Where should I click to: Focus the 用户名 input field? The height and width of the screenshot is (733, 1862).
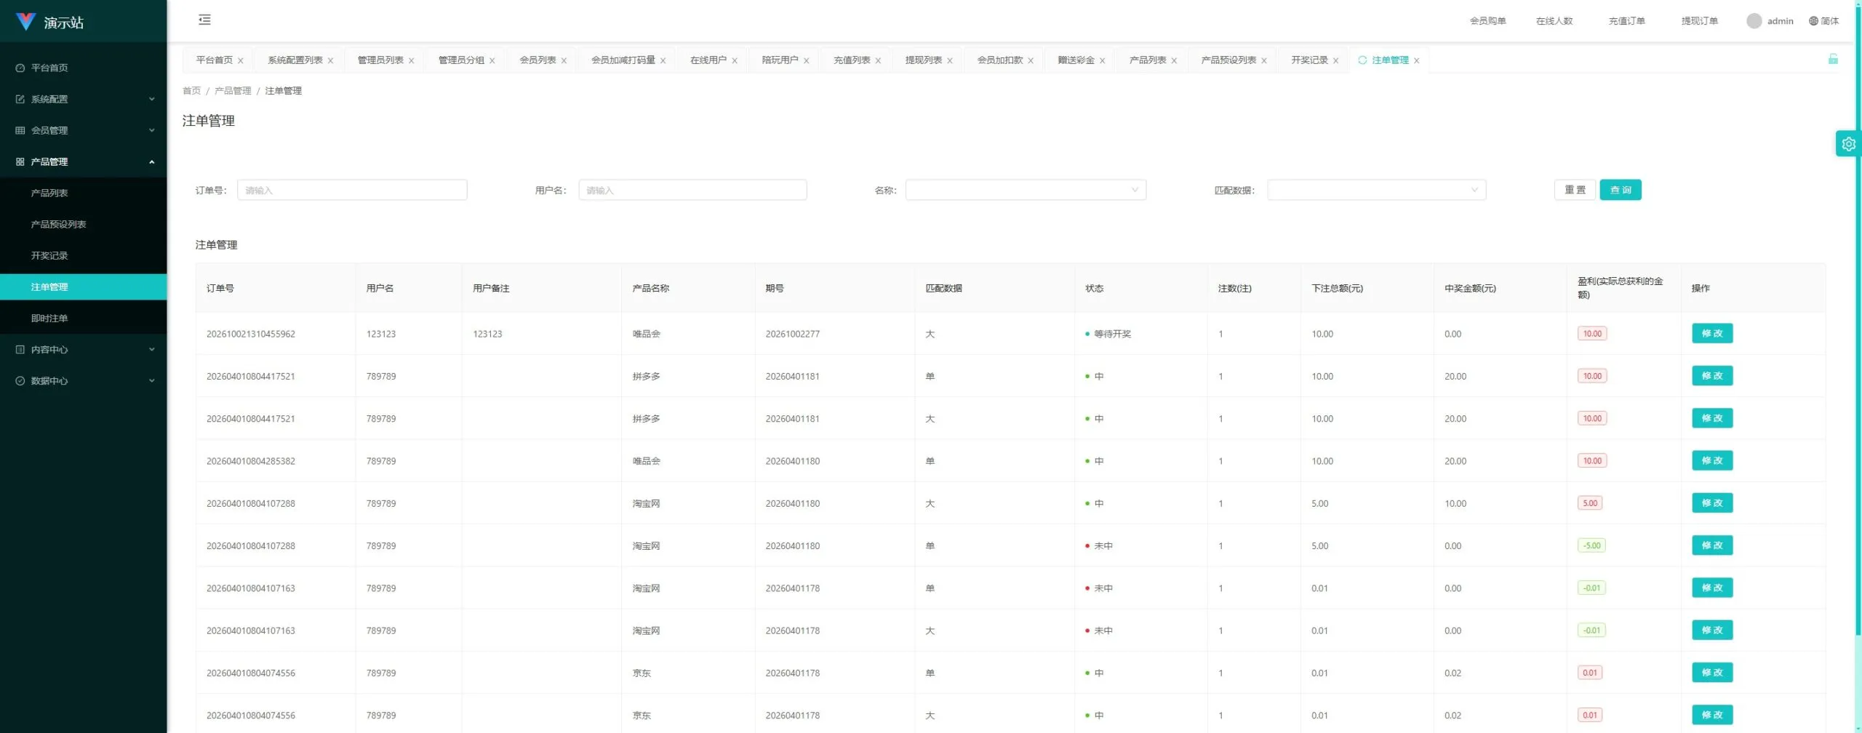coord(692,190)
